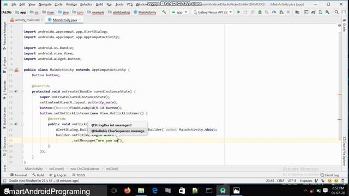Open the Build menu
This screenshot has width=349, height=196.
pyautogui.click(x=99, y=4)
